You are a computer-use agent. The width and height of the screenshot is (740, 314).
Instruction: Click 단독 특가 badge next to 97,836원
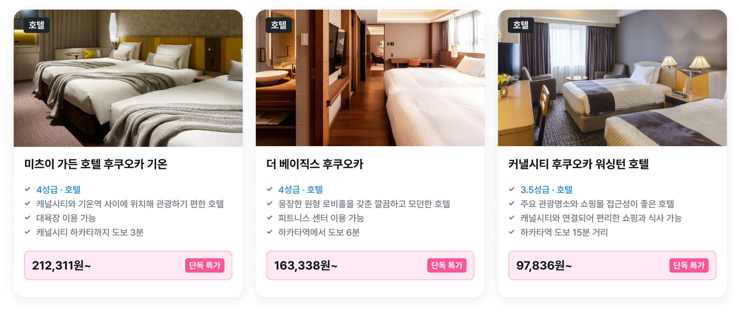tap(689, 266)
